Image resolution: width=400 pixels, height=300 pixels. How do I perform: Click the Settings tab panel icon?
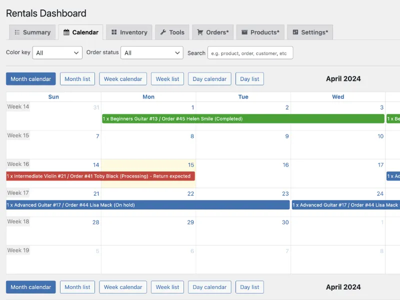[x=295, y=32]
